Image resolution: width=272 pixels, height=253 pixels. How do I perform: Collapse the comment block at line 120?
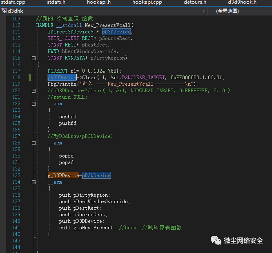pyautogui.click(x=33, y=91)
